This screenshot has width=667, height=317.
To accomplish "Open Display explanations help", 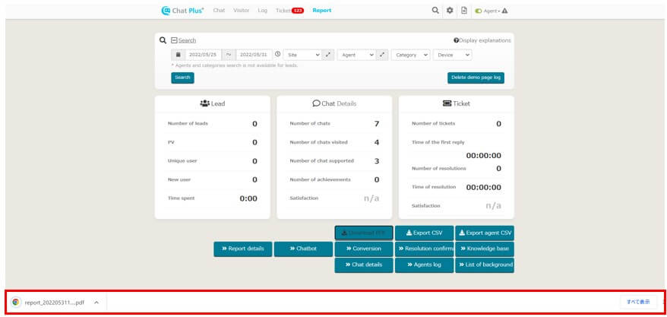I will click(x=482, y=40).
